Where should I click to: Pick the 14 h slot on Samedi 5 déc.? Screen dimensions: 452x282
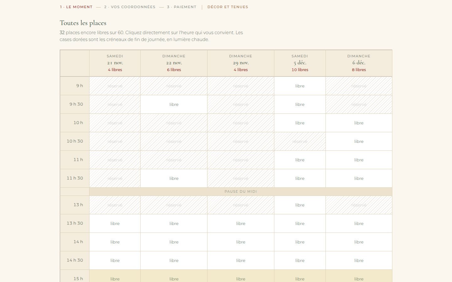point(300,242)
